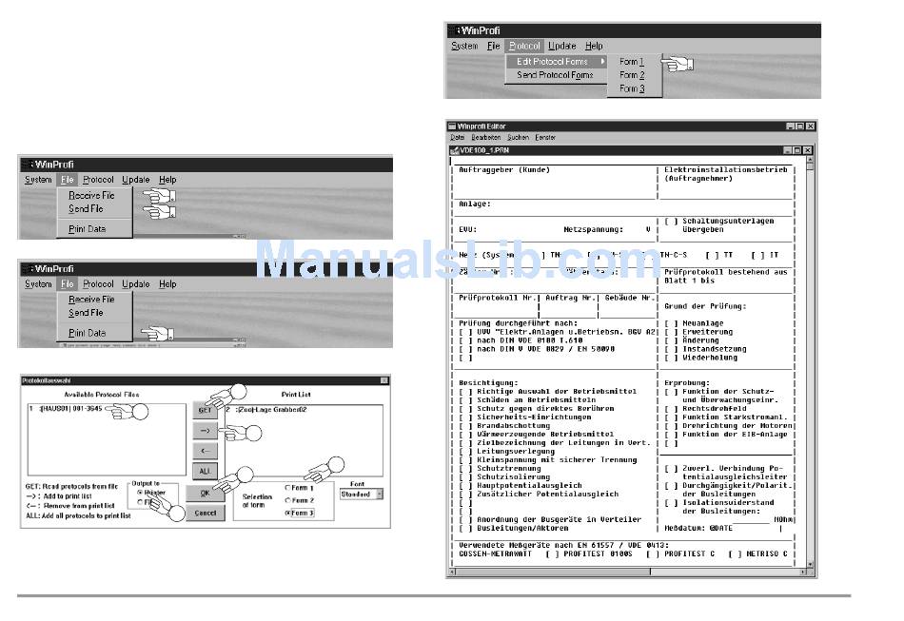
Task: Click the editor horizontal scrollbar left arrow
Action: click(452, 572)
